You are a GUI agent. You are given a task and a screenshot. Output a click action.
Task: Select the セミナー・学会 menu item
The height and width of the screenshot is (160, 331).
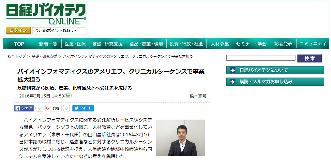pyautogui.click(x=251, y=44)
